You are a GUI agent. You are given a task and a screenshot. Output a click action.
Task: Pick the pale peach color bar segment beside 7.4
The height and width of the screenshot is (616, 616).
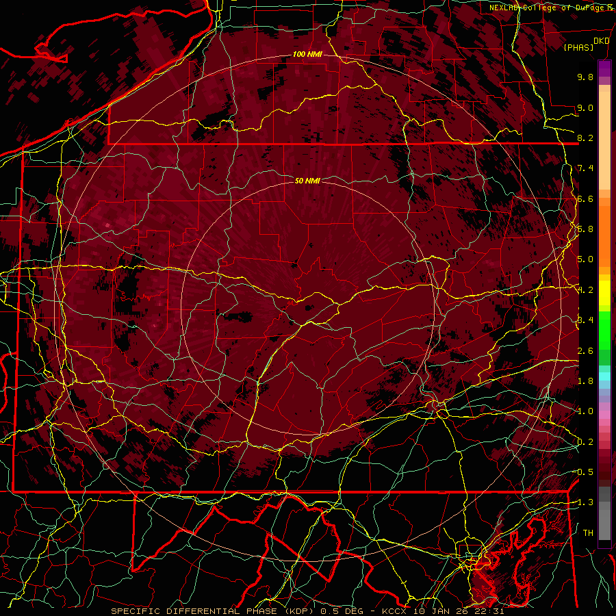point(604,142)
